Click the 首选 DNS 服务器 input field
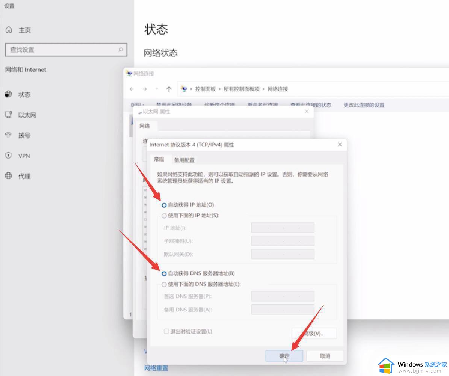The width and height of the screenshot is (449, 376). tap(283, 296)
